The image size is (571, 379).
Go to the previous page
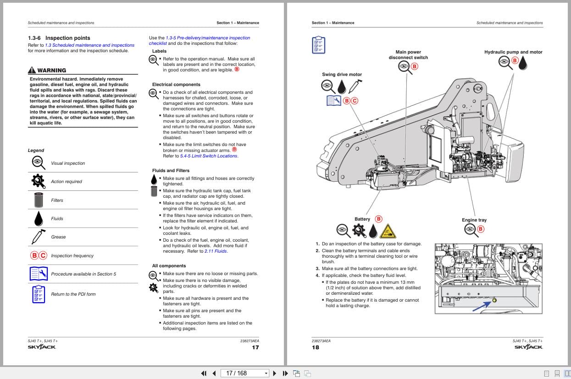click(214, 373)
